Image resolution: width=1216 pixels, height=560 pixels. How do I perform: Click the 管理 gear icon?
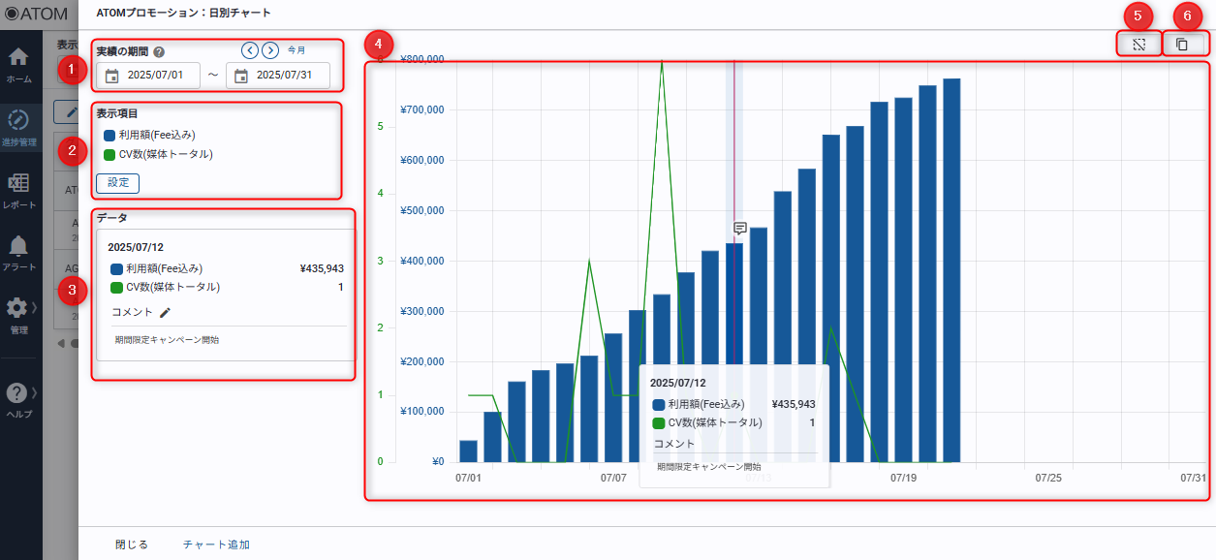click(x=17, y=308)
